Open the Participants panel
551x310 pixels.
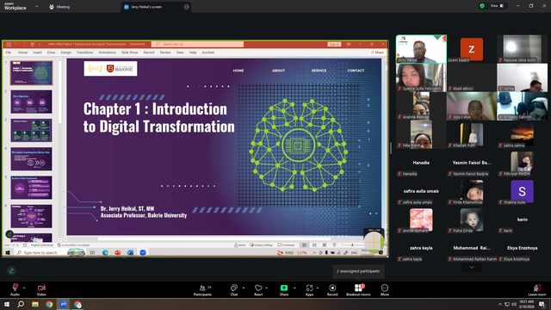(x=203, y=289)
